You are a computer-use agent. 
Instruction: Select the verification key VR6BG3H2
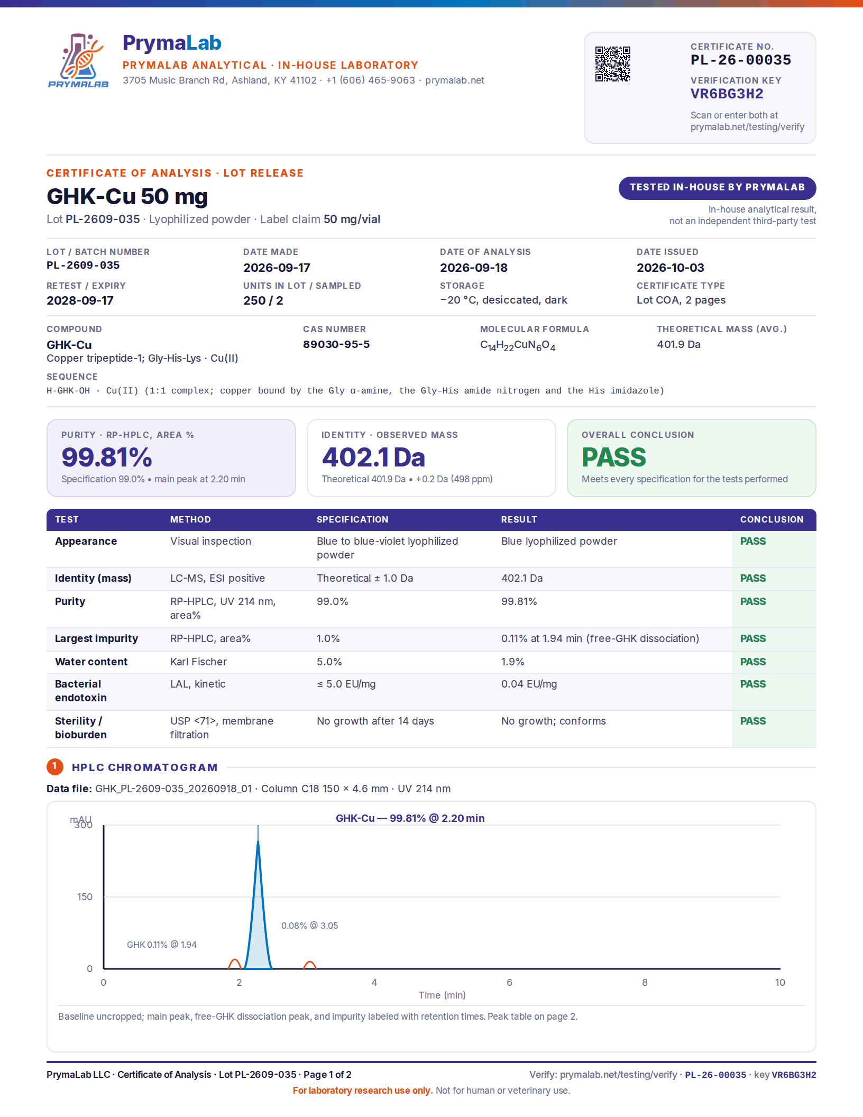pos(727,94)
